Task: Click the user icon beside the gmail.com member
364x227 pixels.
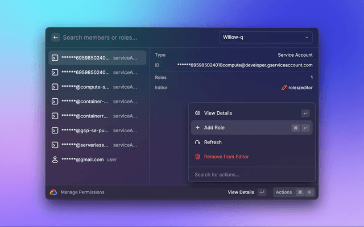Action: [55, 159]
